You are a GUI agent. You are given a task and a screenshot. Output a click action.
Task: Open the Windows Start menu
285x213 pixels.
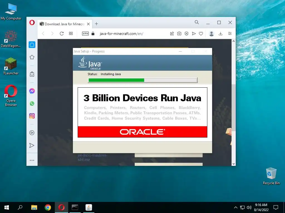coord(7,207)
